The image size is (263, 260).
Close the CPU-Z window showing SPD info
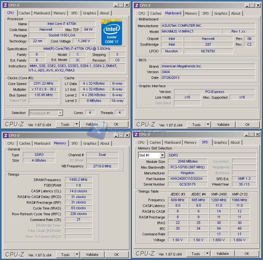258,134
